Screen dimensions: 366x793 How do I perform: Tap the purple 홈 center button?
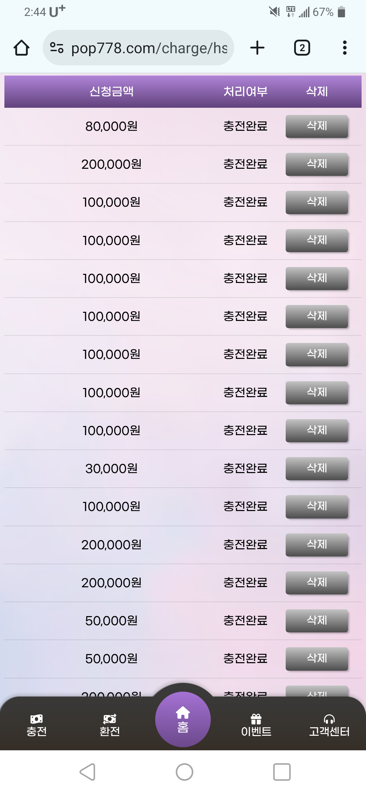tap(183, 719)
